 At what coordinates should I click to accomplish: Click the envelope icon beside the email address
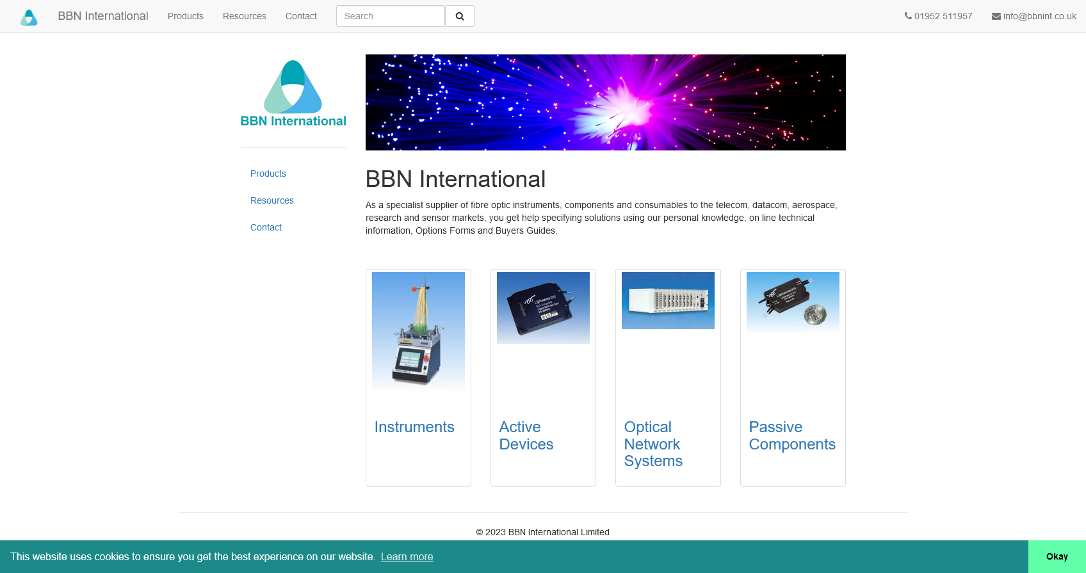[x=996, y=17]
